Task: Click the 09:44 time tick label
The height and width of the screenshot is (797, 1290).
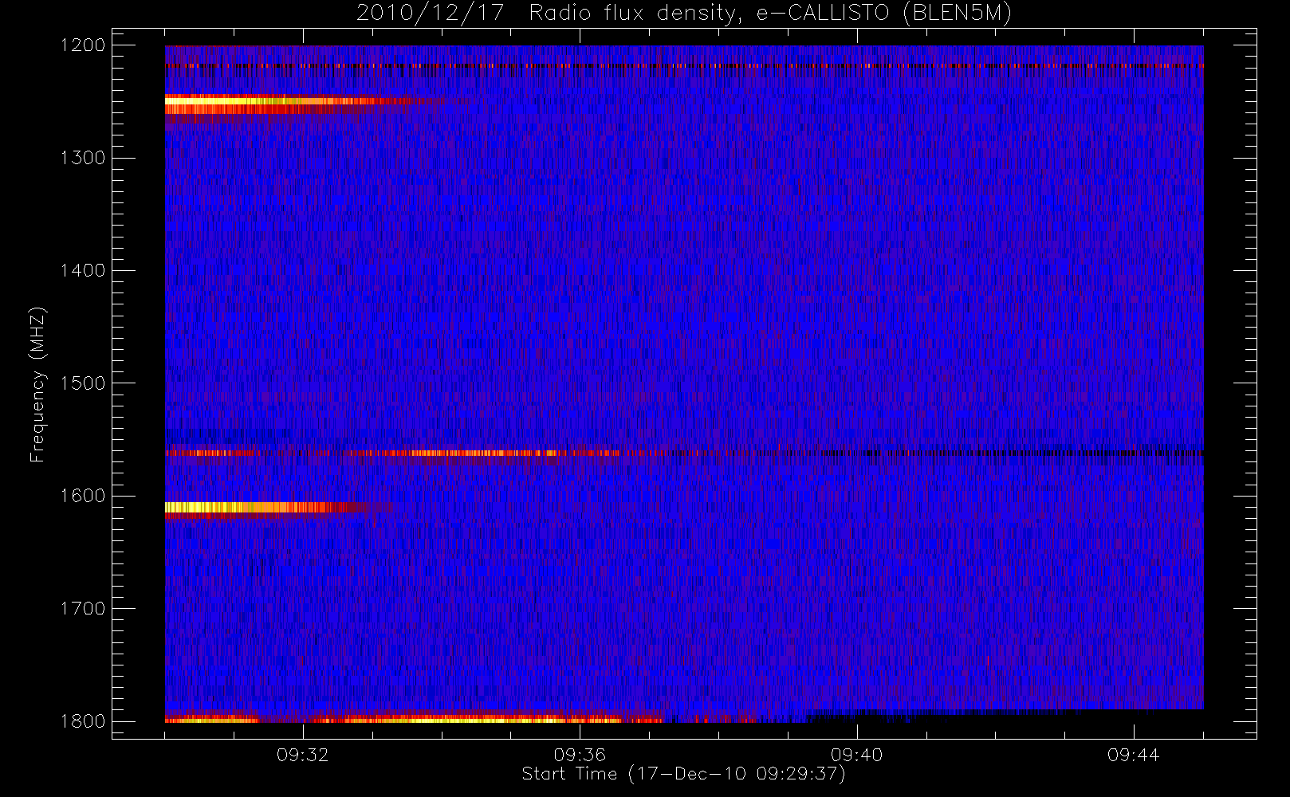Action: 1133,755
